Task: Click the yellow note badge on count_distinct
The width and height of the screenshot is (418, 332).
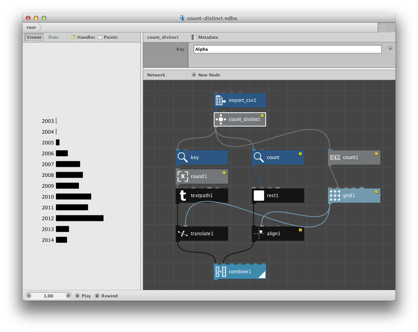Action: (263, 116)
